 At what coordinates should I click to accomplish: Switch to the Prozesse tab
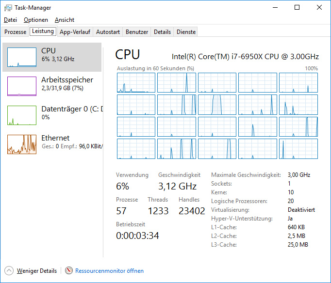click(15, 32)
